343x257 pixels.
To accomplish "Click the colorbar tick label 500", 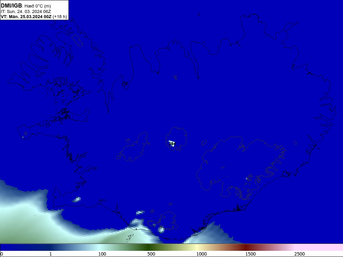I will pyautogui.click(x=151, y=254).
